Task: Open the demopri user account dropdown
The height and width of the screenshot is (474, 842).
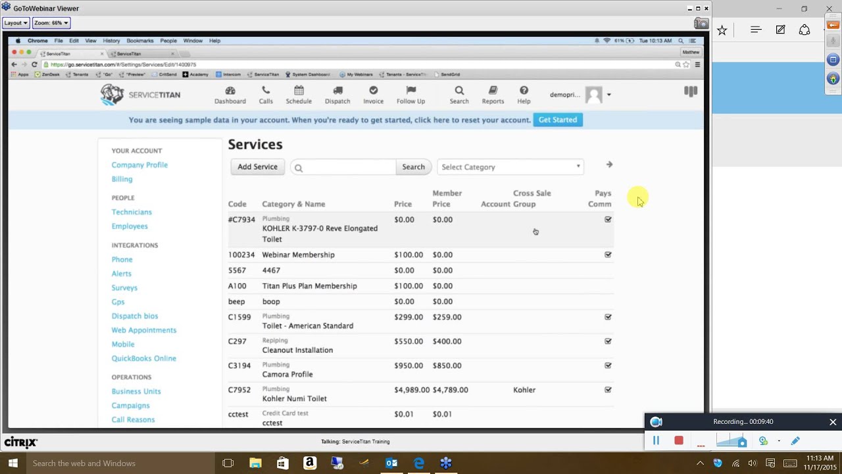Action: [x=608, y=95]
